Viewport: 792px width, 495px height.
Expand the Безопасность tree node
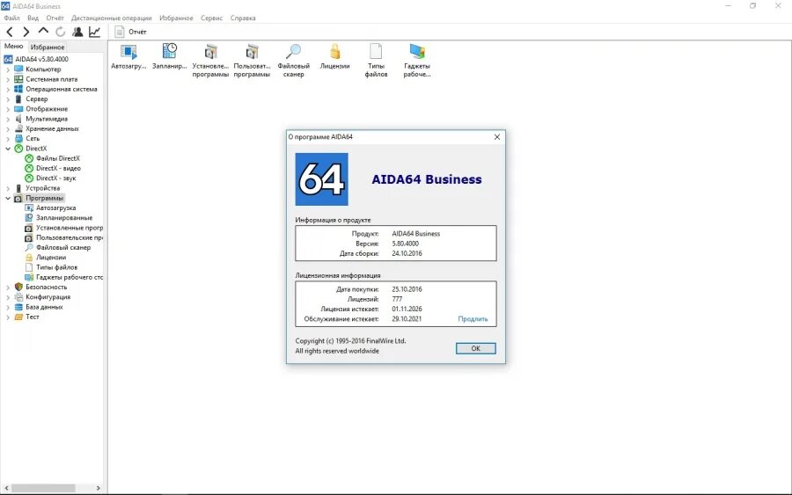click(8, 288)
